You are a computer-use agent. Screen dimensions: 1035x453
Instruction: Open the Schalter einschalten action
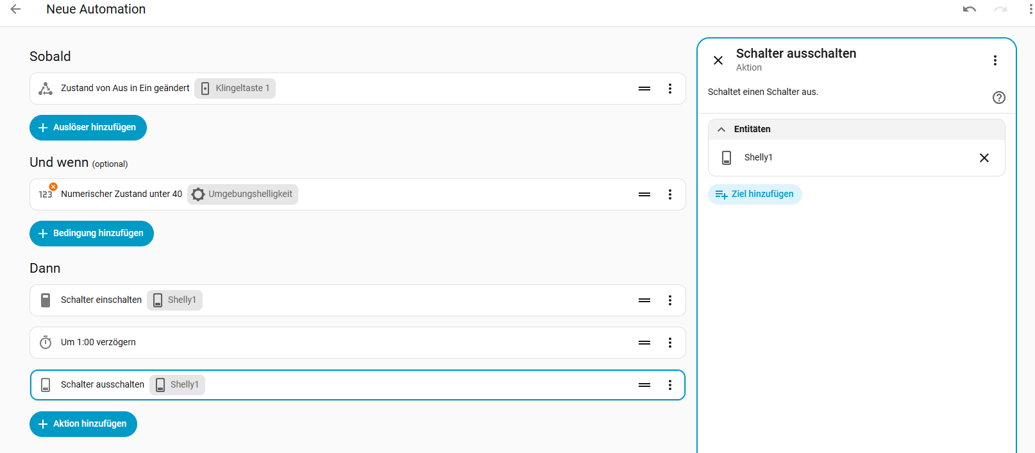point(358,300)
